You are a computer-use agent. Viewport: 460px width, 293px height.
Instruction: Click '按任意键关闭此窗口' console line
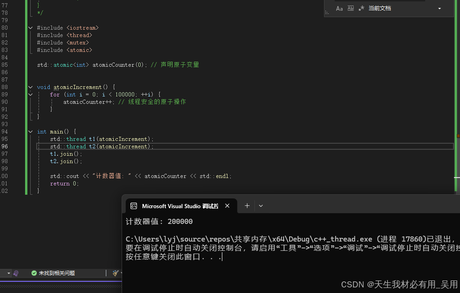pos(174,257)
